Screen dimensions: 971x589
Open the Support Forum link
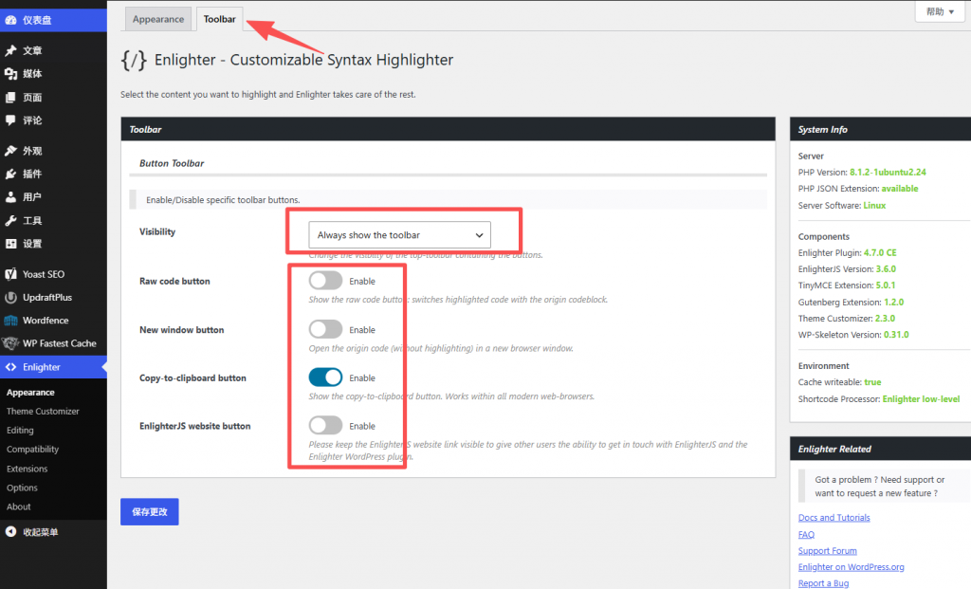coord(827,551)
